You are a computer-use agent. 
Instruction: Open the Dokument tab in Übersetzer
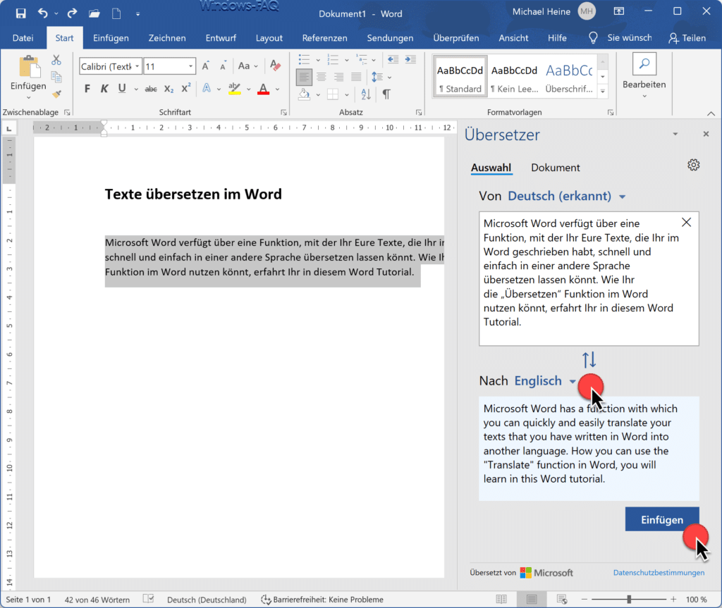tap(556, 168)
